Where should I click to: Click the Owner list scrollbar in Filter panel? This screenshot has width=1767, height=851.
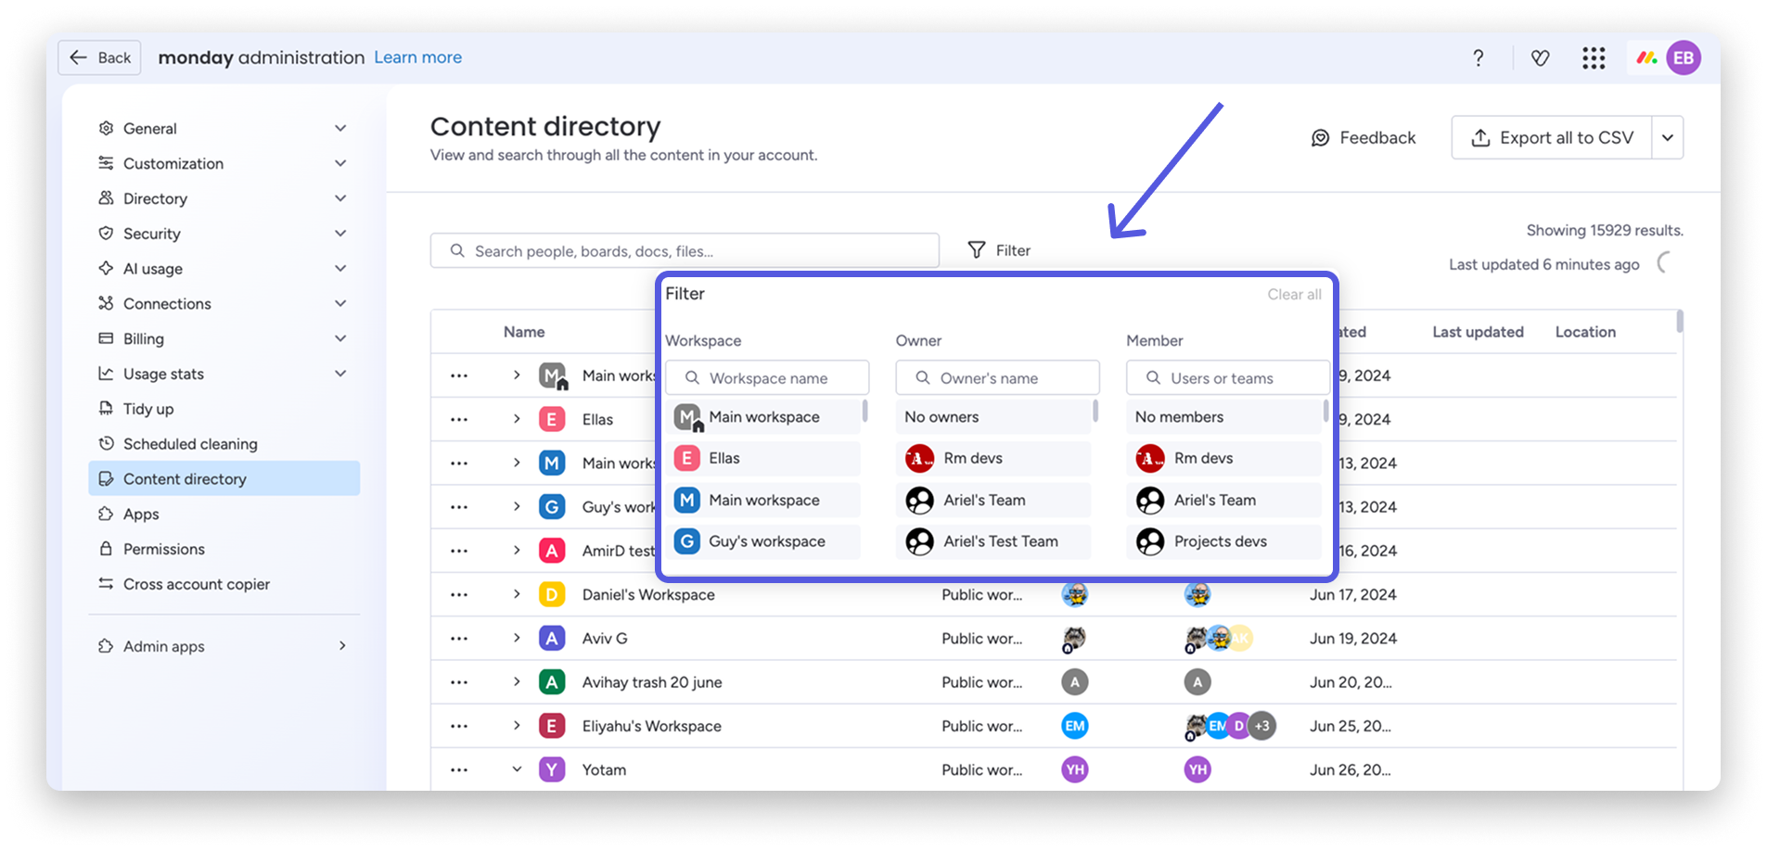(1095, 411)
